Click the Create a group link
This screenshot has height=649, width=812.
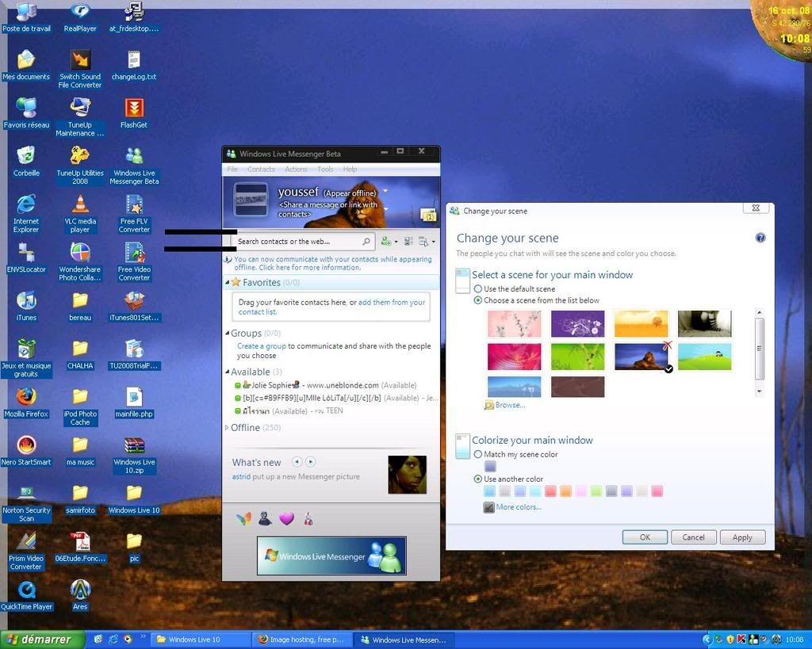(x=262, y=346)
